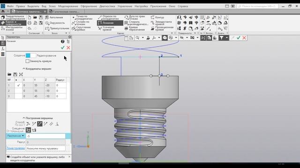Click the Точка привязки link
This screenshot has height=168, width=300.
click(16, 148)
